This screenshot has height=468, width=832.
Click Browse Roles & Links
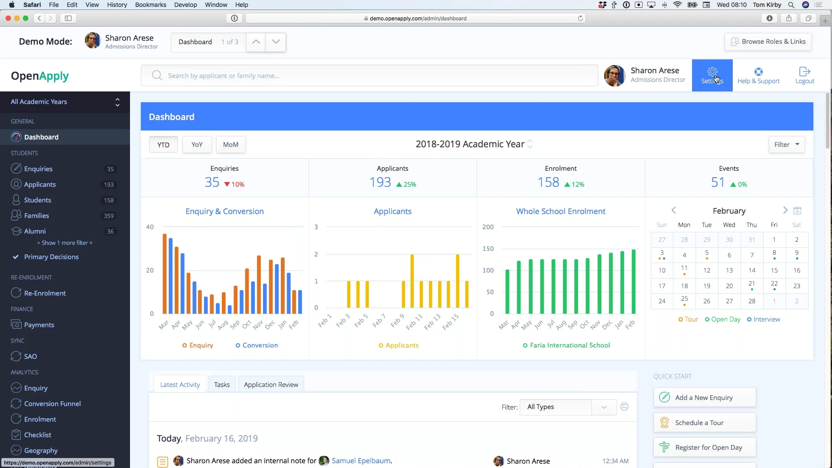(x=768, y=42)
